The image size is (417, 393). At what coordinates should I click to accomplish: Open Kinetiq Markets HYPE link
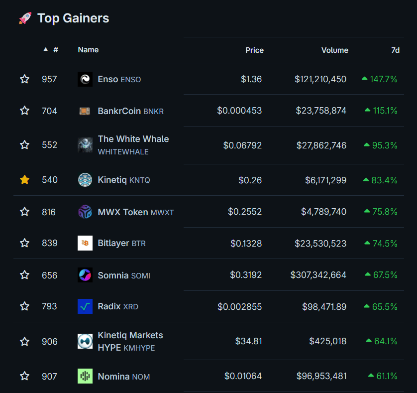point(130,341)
